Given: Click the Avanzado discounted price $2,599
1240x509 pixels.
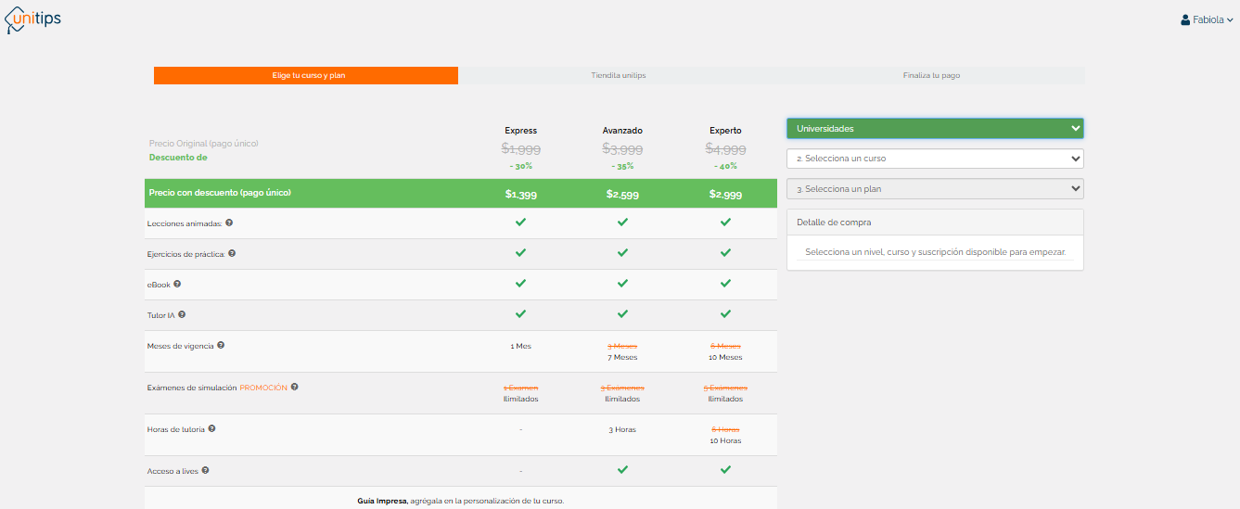Looking at the screenshot, I should [x=622, y=194].
